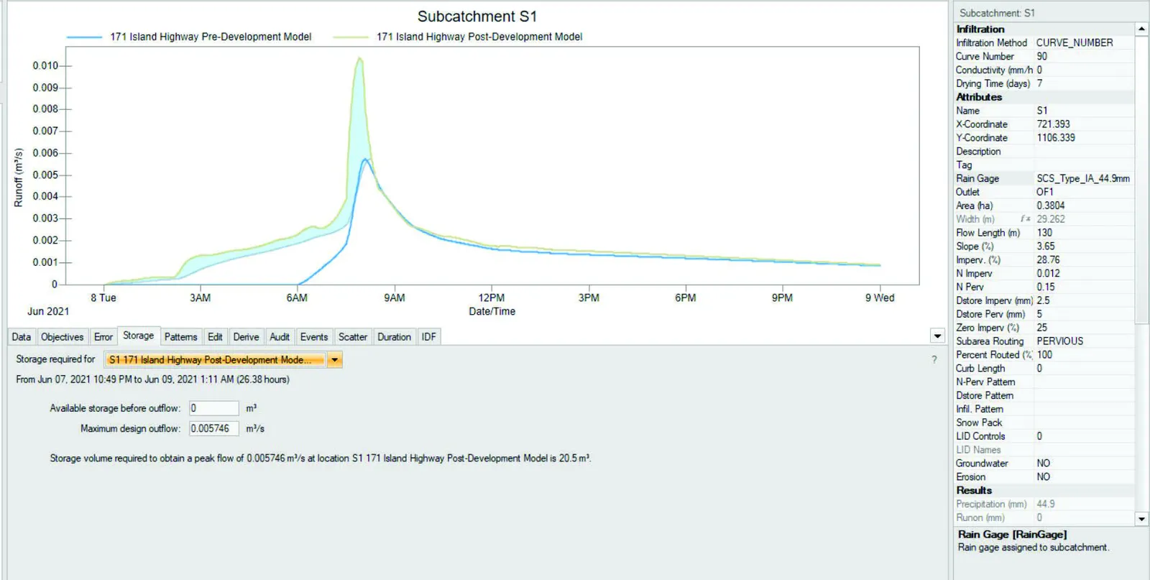1150x580 pixels.
Task: Click the Y-Coordinate value 1106.339
Action: pos(1056,138)
